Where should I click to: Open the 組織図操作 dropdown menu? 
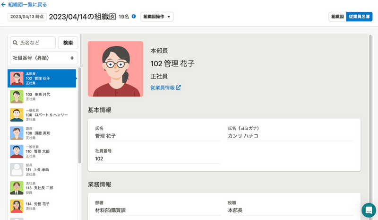pyautogui.click(x=157, y=17)
